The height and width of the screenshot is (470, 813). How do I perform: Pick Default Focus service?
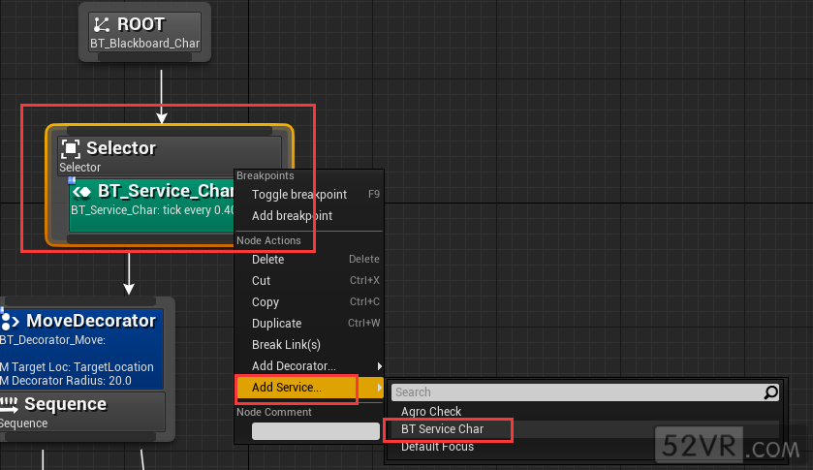coord(437,447)
